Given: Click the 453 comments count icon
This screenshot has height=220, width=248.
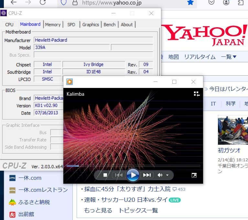Looking at the screenshot, I should tap(179, 189).
